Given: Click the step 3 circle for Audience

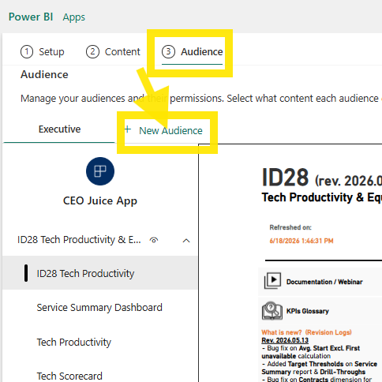Looking at the screenshot, I should click(x=168, y=51).
